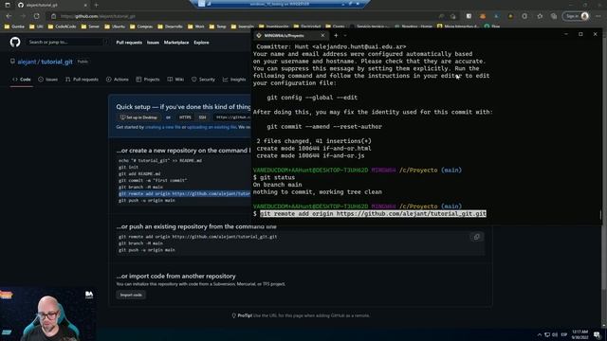Select the Projects repository tab

click(148, 80)
